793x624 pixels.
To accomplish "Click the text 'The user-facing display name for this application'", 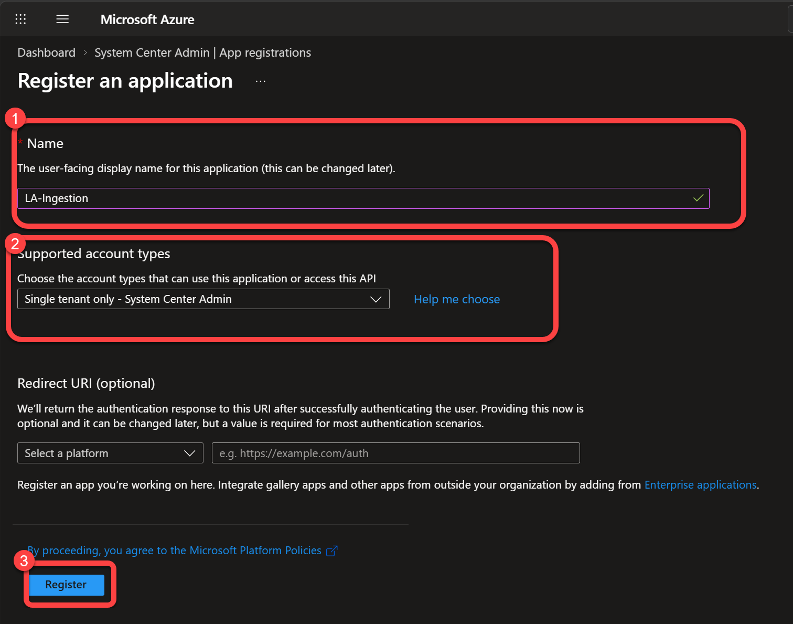I will 137,168.
